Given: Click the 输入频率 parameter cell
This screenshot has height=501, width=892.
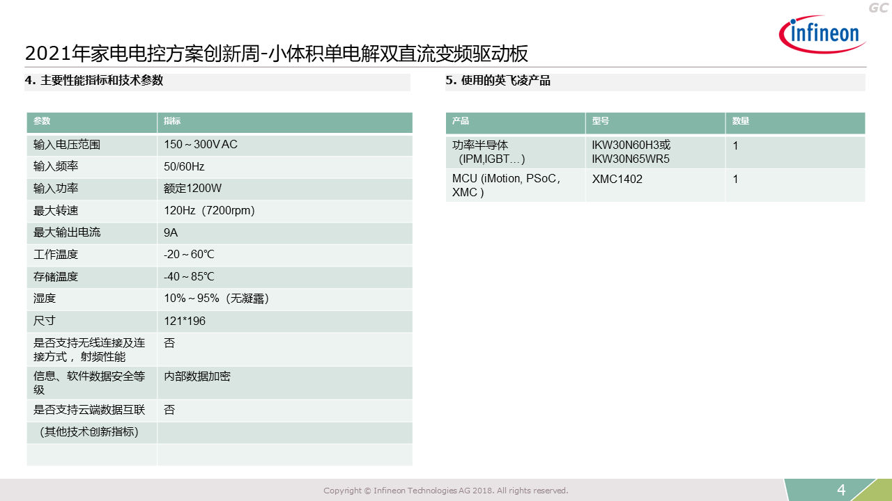Looking at the screenshot, I should click(x=92, y=167).
